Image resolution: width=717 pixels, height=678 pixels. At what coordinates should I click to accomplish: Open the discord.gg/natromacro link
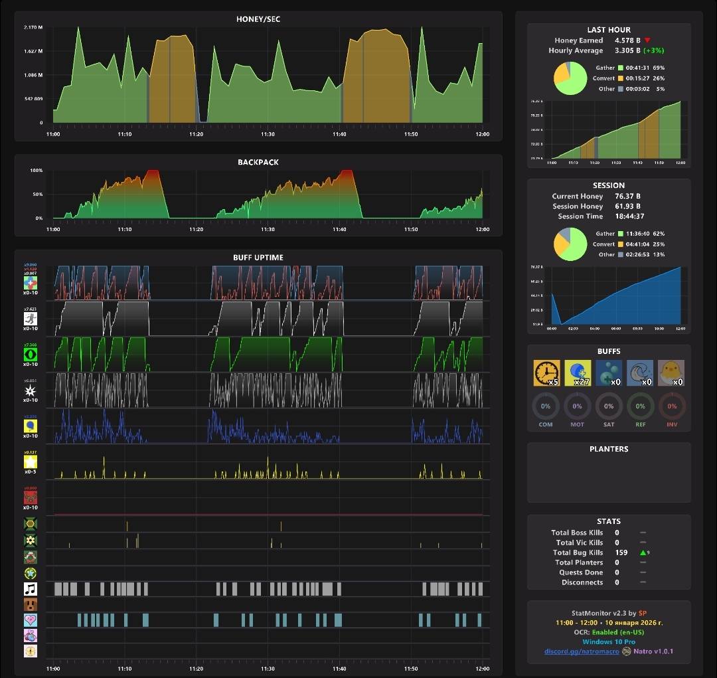pyautogui.click(x=582, y=651)
